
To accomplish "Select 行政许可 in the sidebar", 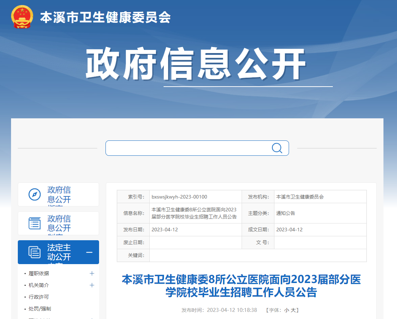I will tap(39, 297).
